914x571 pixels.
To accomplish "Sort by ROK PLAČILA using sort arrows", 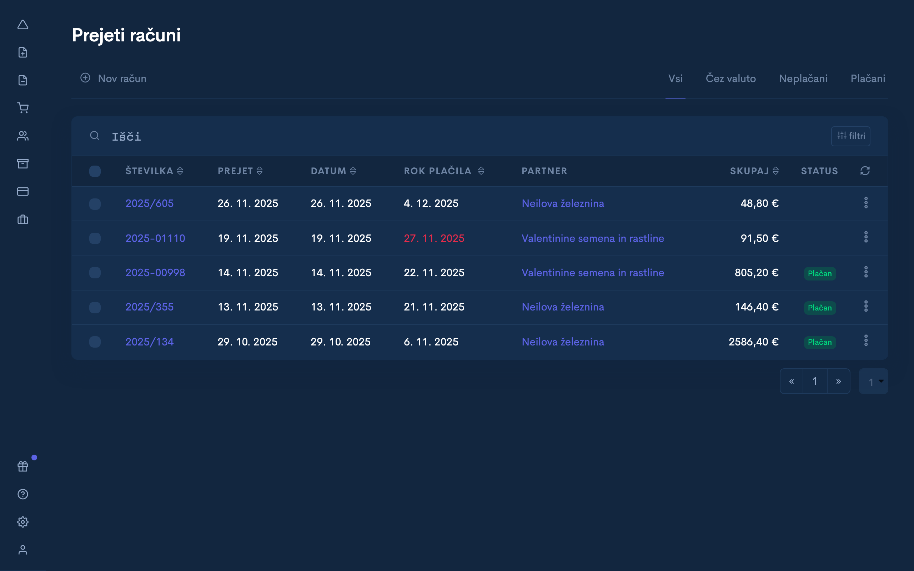I will 481,171.
